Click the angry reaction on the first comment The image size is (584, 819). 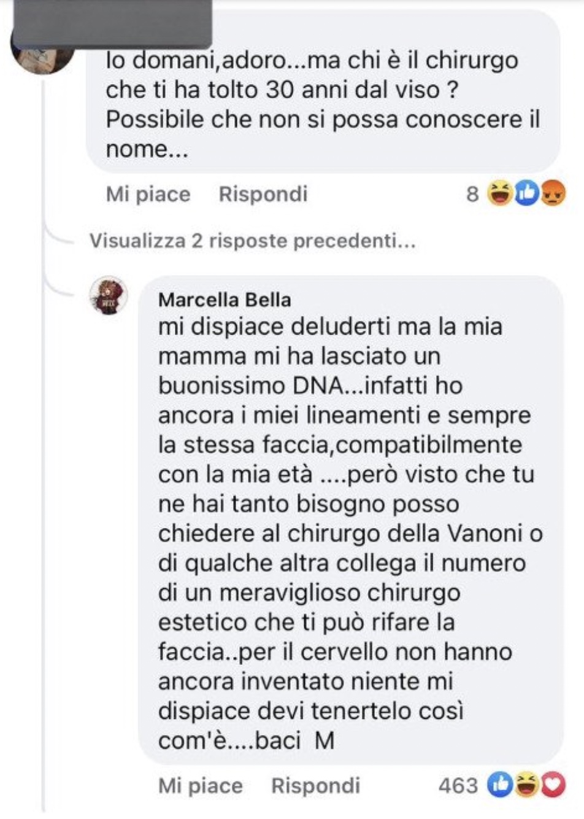click(552, 194)
